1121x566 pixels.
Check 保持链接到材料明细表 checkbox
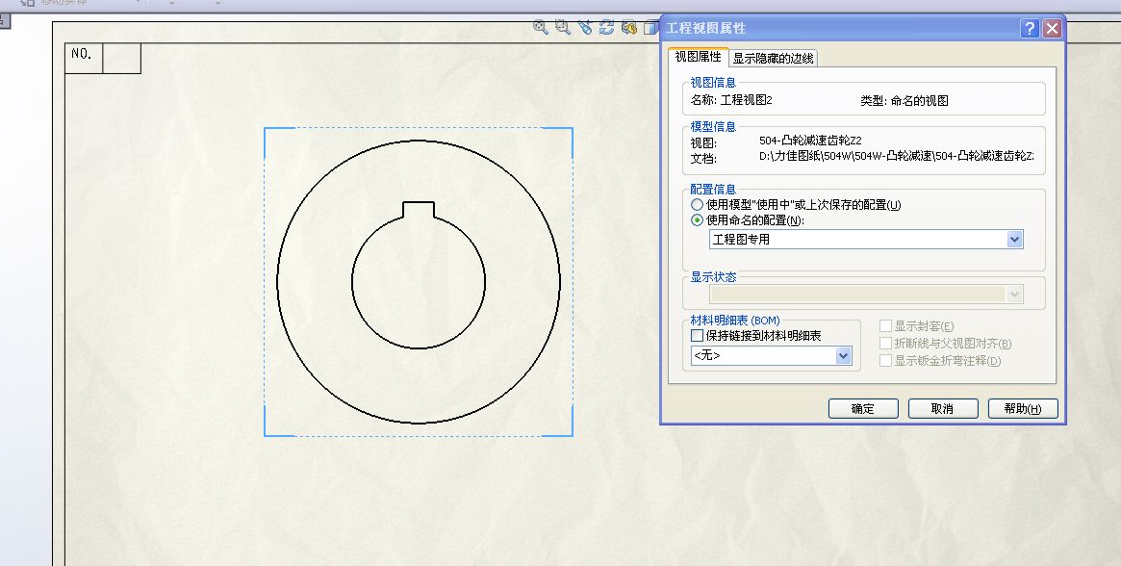coord(697,335)
